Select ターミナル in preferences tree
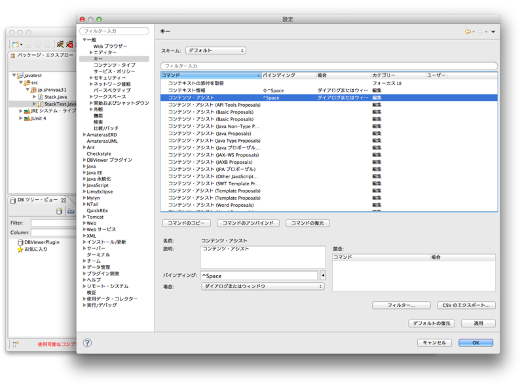The height and width of the screenshot is (387, 524). coord(98,255)
